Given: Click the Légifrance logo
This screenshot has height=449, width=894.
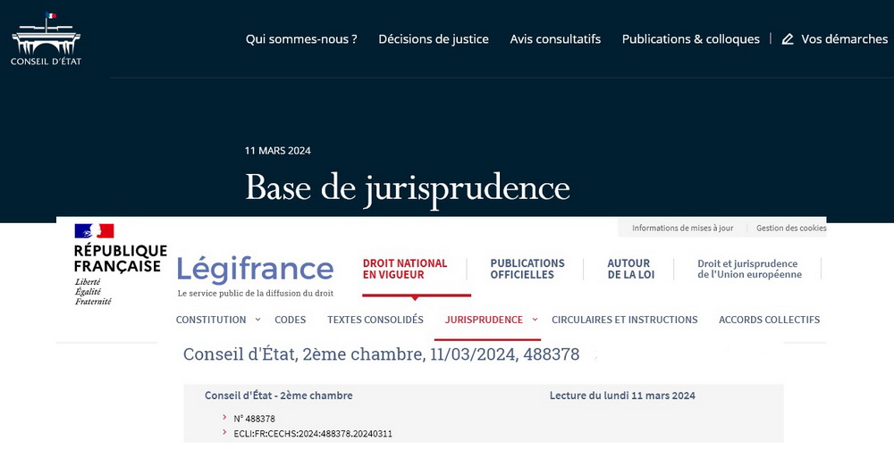Looking at the screenshot, I should [255, 270].
